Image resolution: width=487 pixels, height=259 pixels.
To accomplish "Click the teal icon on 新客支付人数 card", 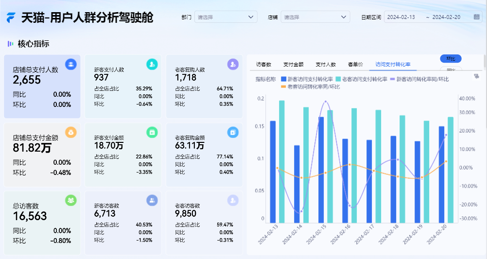I will [x=152, y=64].
